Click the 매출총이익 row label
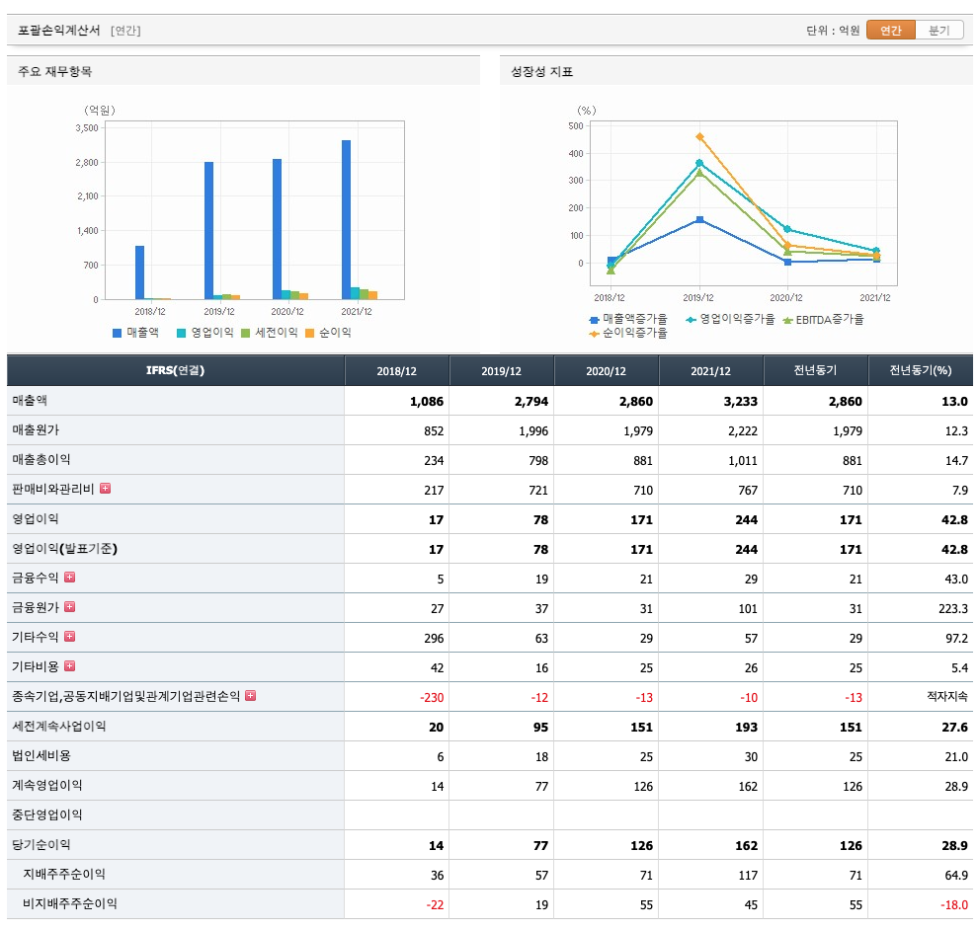Image resolution: width=978 pixels, height=929 pixels. point(41,459)
